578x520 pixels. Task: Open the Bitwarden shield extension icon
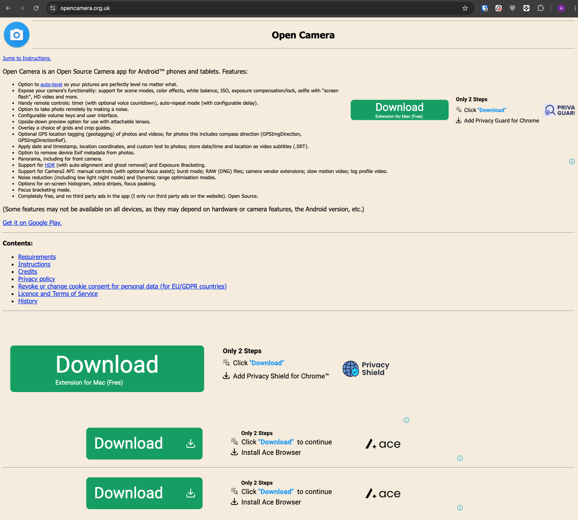[485, 8]
